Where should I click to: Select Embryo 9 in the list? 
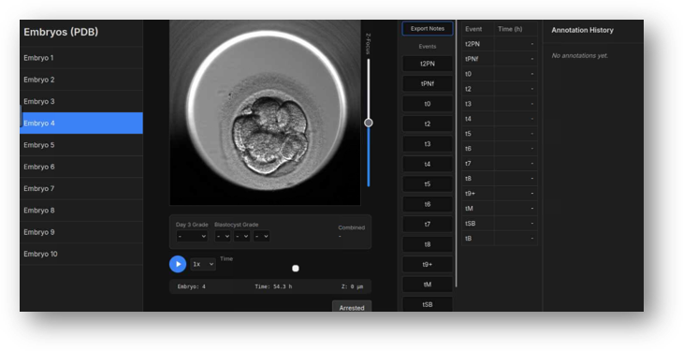click(x=81, y=232)
